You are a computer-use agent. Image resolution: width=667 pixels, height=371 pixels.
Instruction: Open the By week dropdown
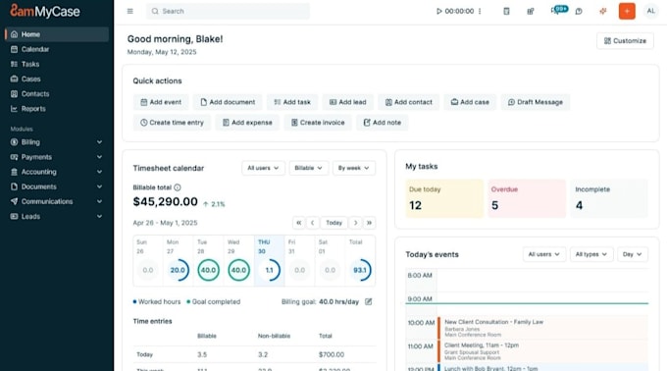point(354,168)
